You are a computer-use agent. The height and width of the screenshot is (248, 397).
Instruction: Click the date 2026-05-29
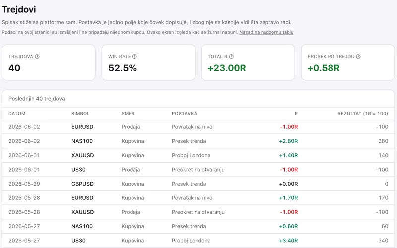24,184
